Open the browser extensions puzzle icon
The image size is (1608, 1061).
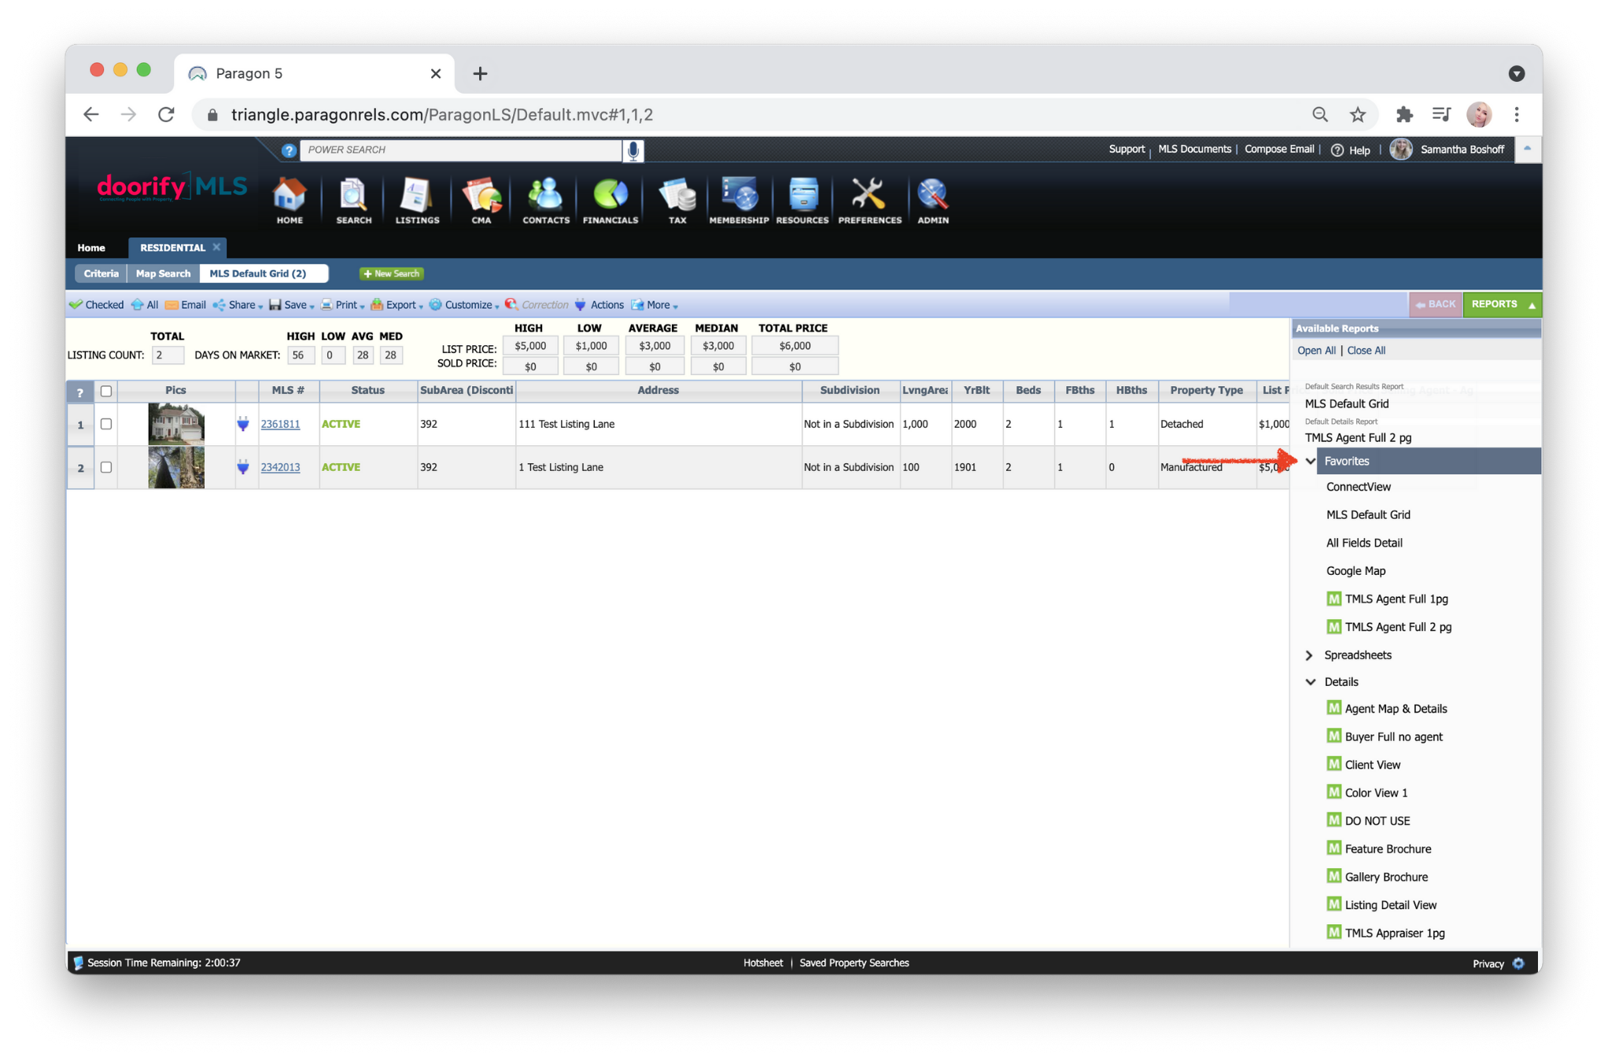click(1404, 115)
